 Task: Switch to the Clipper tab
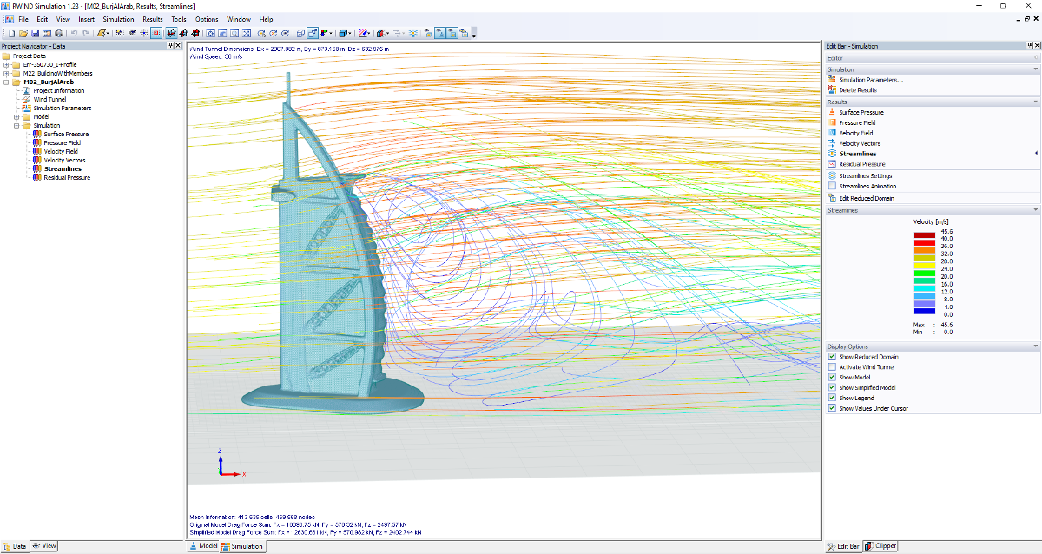pos(881,546)
